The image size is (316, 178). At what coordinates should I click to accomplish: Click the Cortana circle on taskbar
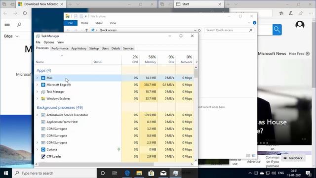103,173
